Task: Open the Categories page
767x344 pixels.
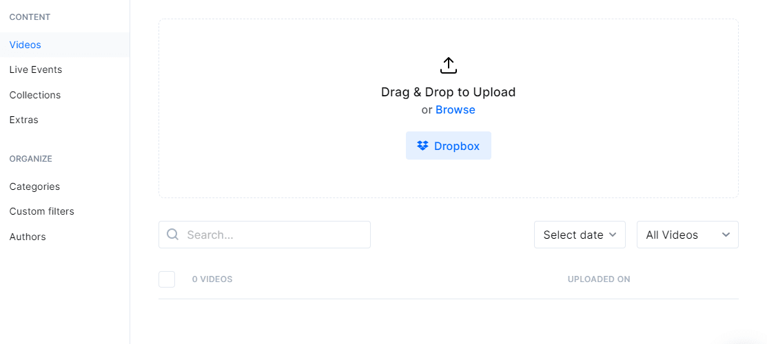Action: 34,186
